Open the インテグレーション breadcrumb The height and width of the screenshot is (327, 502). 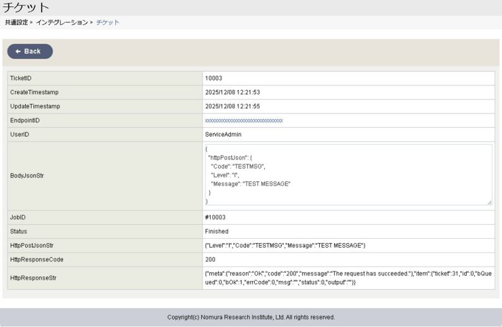click(62, 23)
